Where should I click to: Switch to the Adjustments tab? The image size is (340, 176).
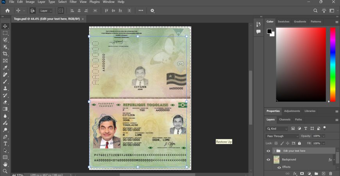(x=292, y=111)
